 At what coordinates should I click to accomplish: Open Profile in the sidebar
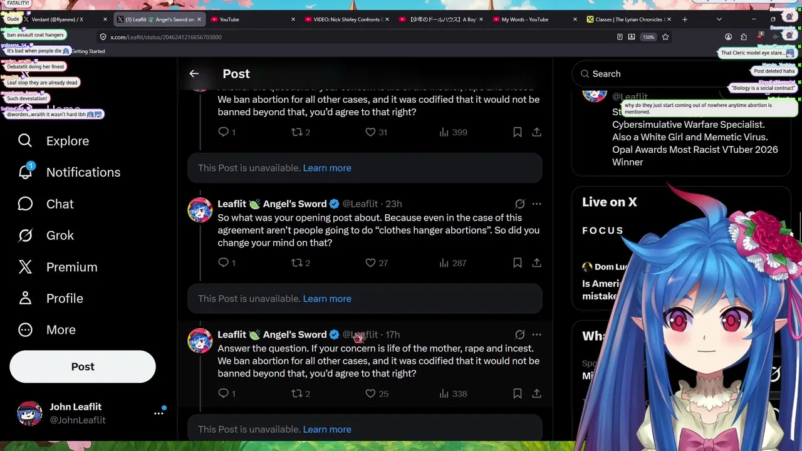pyautogui.click(x=51, y=298)
